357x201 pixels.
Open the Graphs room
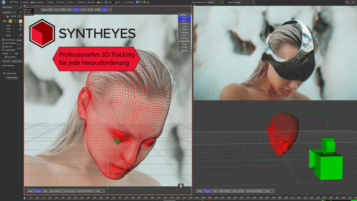[x=91, y=2]
